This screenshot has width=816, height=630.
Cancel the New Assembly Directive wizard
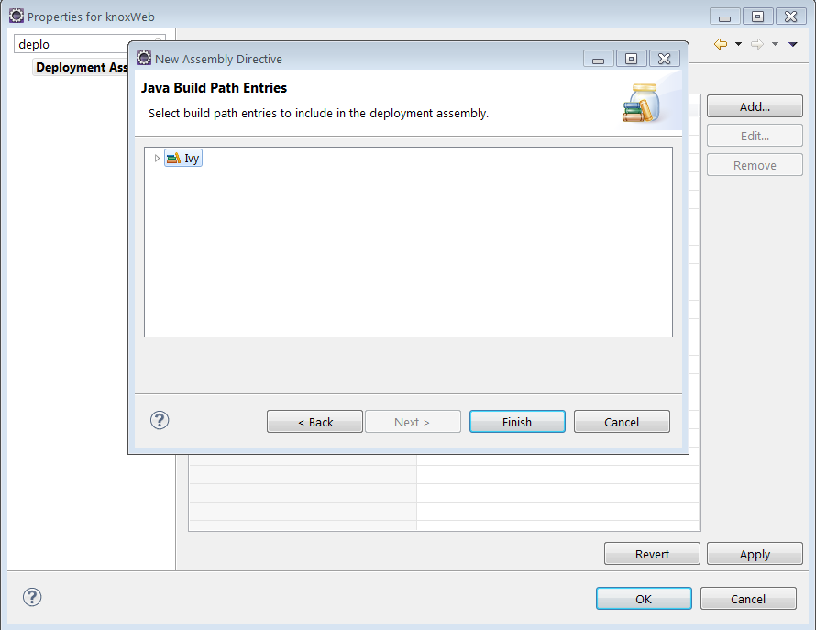pos(622,422)
